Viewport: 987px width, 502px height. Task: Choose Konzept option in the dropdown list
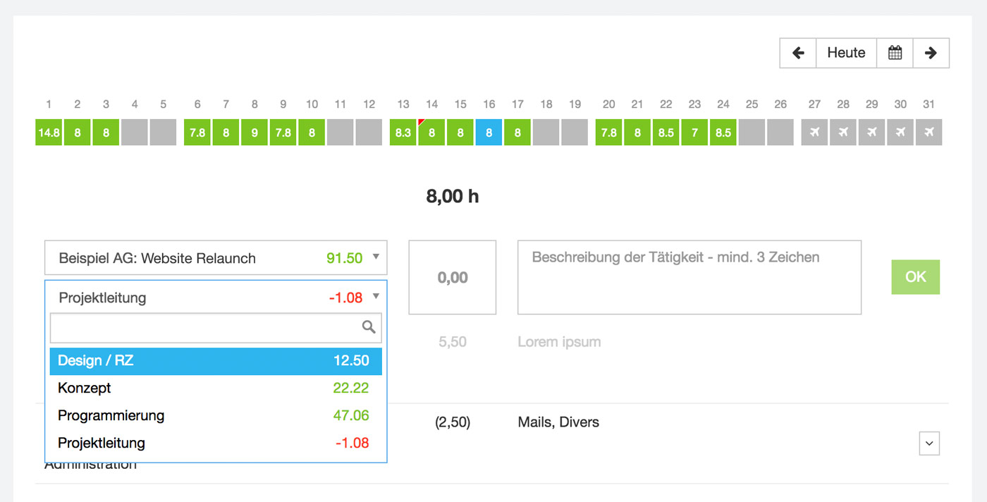[216, 388]
